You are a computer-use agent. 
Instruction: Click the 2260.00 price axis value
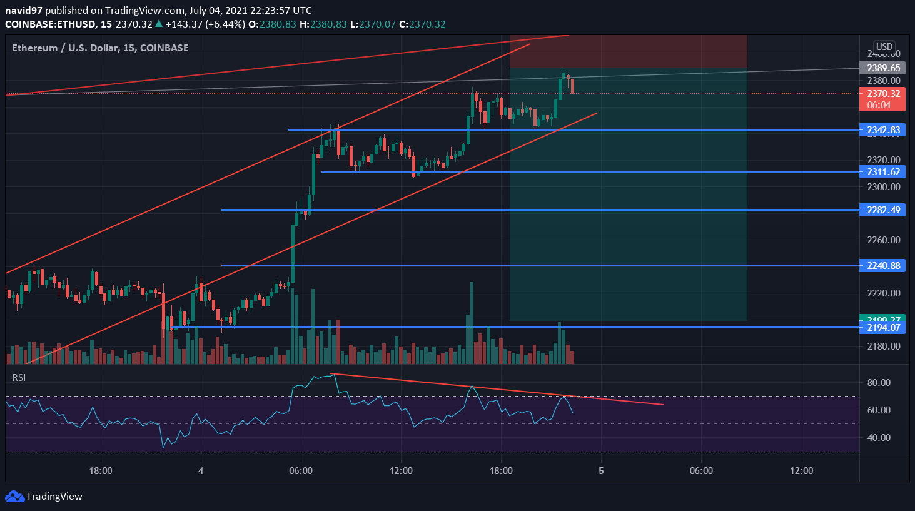(x=884, y=240)
